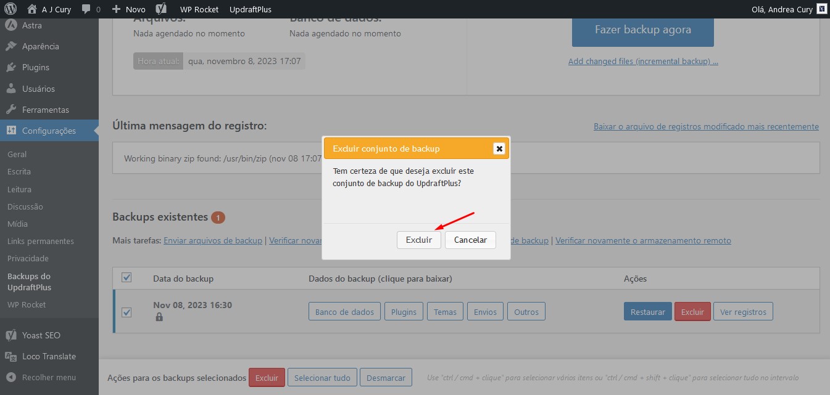Screen dimensions: 830x395
Task: Click Cancelar in the dialog
Action: tap(470, 240)
